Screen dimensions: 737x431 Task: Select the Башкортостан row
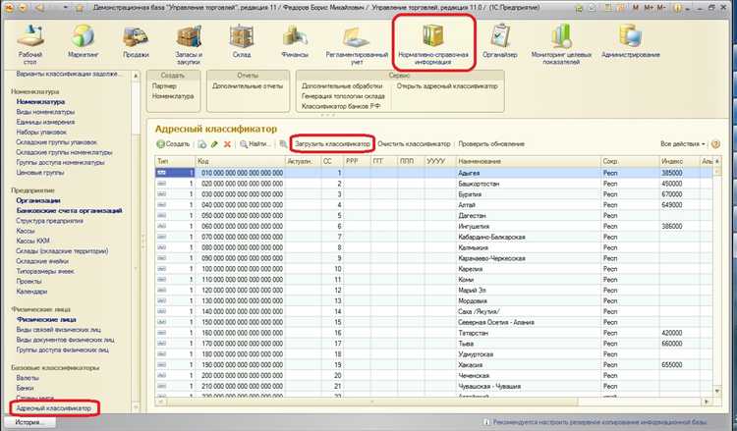[433, 184]
